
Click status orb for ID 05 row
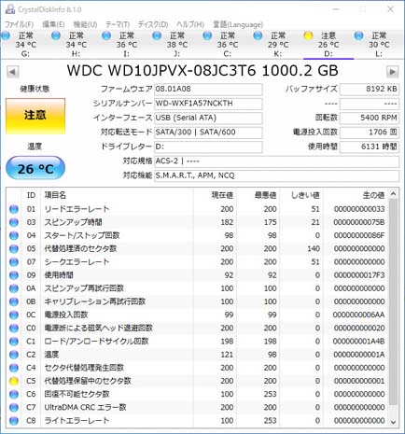(x=14, y=248)
